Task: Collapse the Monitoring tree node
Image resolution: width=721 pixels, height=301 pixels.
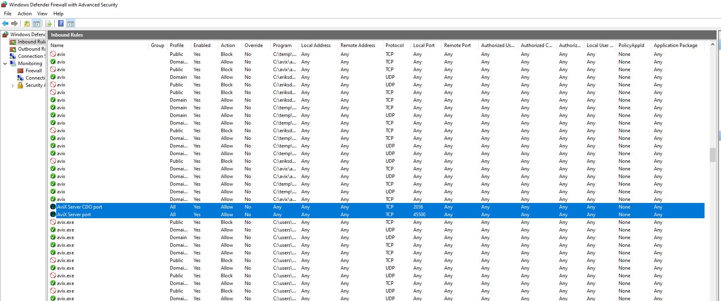Action: (5, 63)
